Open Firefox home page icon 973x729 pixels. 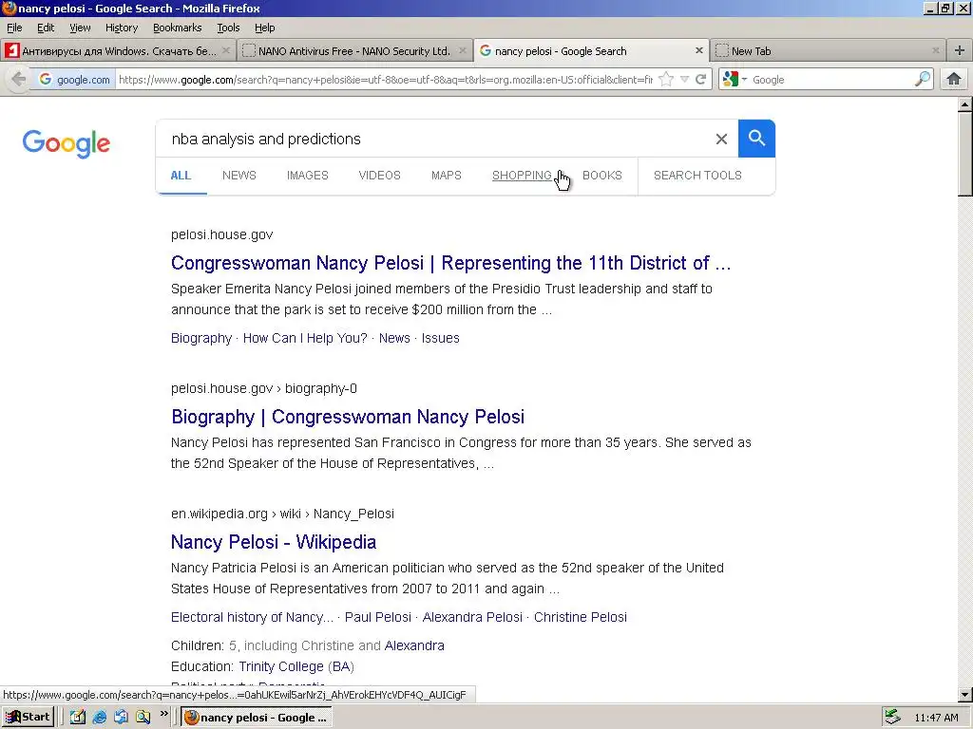(x=954, y=80)
